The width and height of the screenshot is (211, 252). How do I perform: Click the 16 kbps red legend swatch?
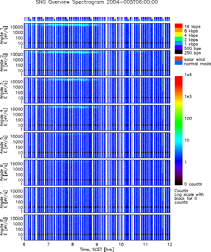[179, 26]
